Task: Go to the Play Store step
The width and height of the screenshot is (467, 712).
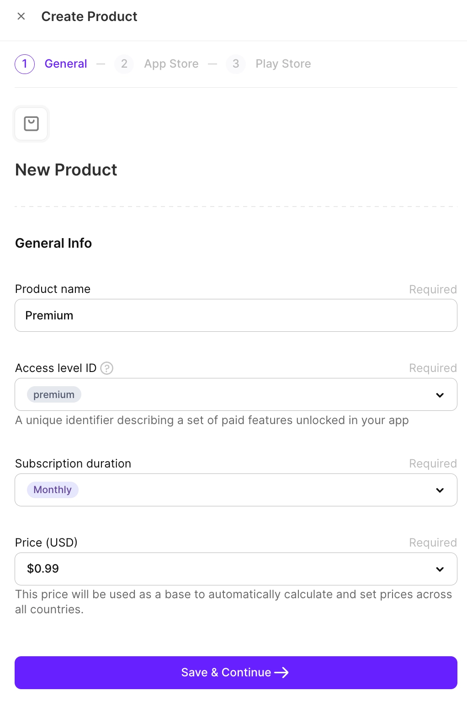Action: pos(283,64)
